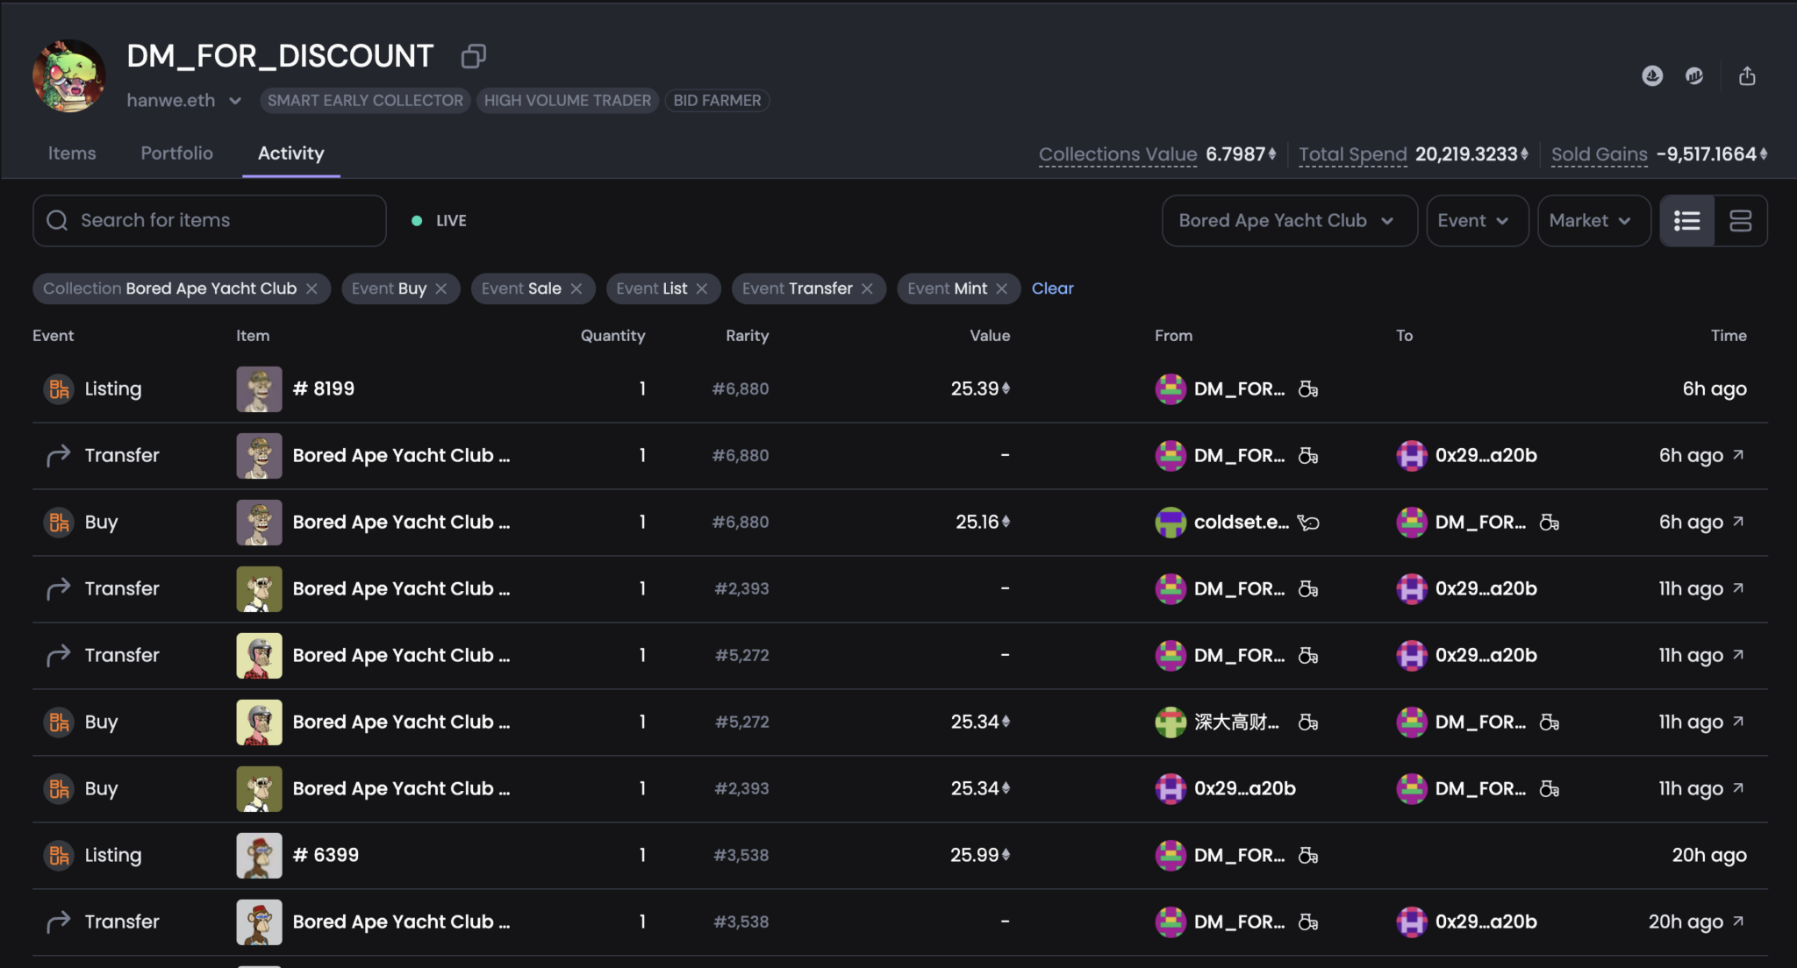Image resolution: width=1797 pixels, height=968 pixels.
Task: Open the hanwe.eth wallet chevron
Action: tap(235, 101)
